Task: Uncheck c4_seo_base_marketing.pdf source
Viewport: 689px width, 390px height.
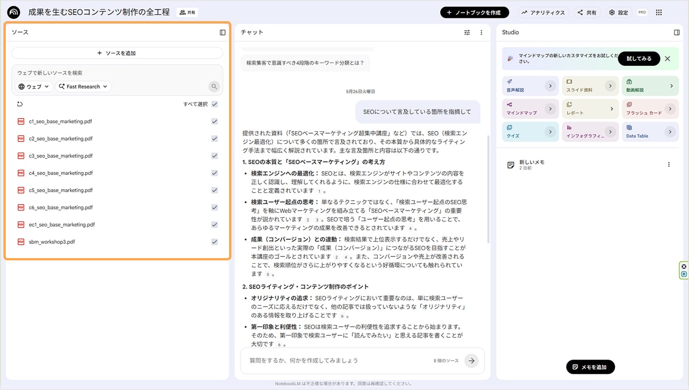Action: point(214,173)
